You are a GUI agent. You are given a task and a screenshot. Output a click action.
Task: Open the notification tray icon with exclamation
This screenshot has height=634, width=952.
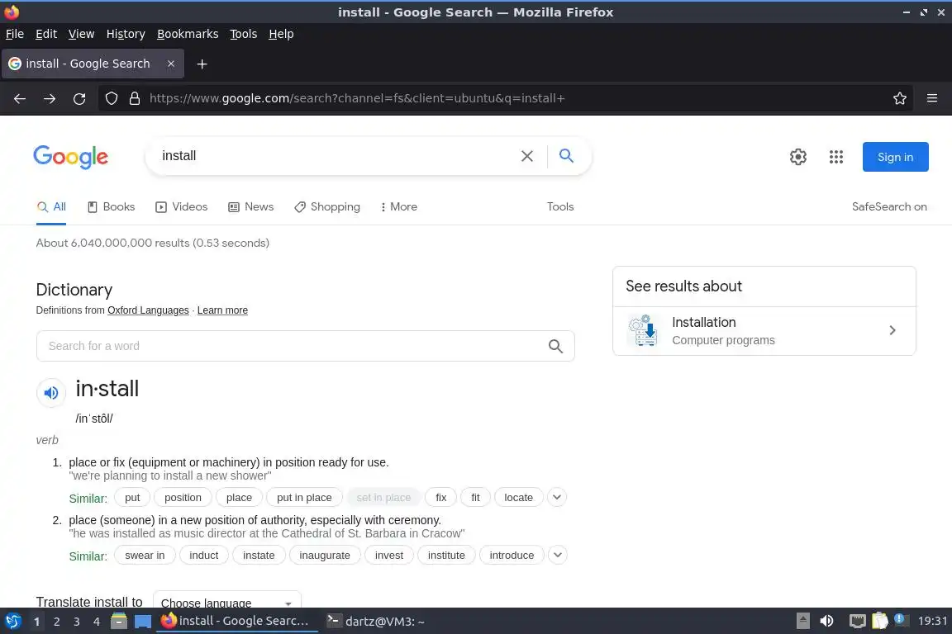(x=901, y=620)
